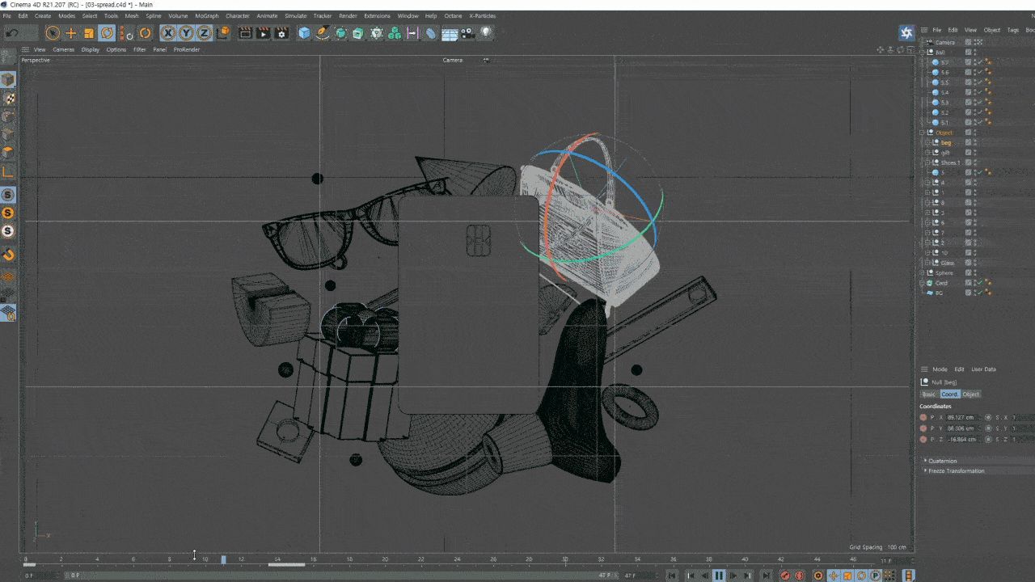Screen dimensions: 1035x582
Task: Toggle Z-axis lock button
Action: [205, 33]
